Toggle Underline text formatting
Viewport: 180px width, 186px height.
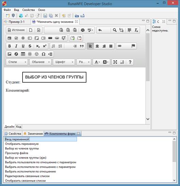pyautogui.click(x=23, y=46)
